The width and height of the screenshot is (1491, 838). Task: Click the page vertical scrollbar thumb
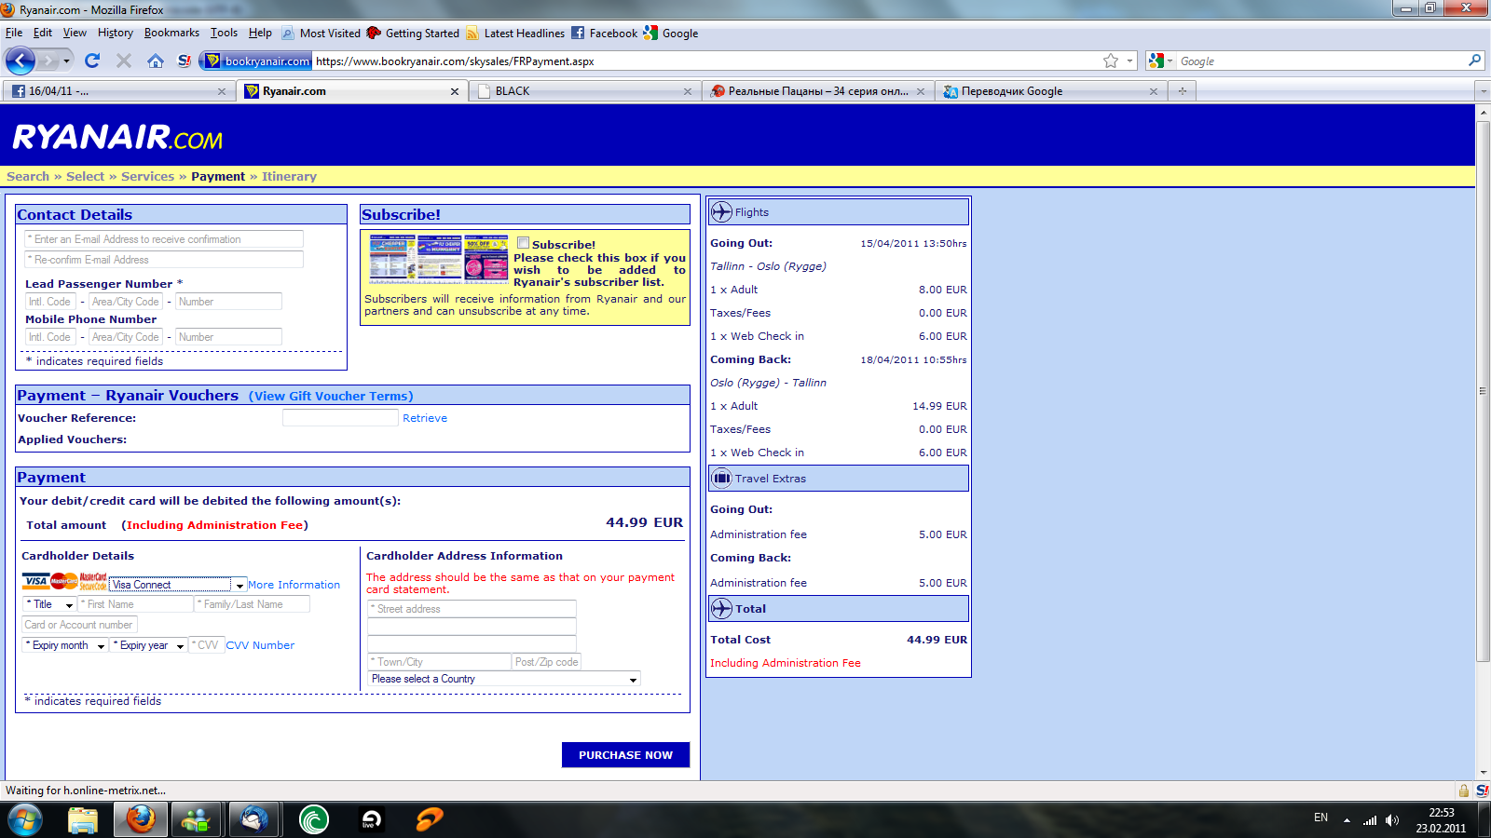1483,391
